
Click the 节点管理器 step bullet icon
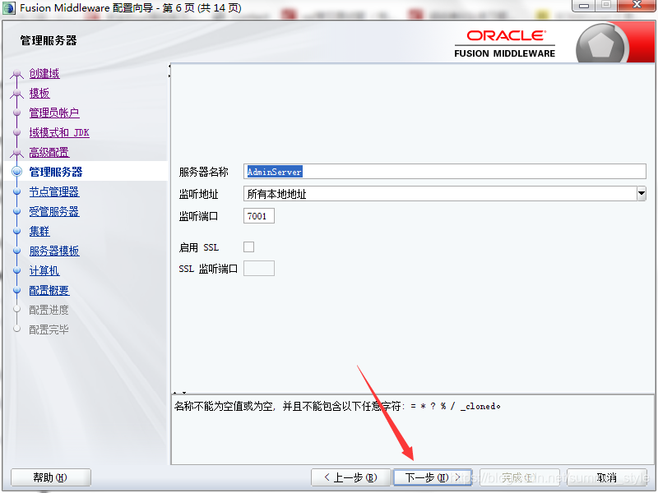tap(16, 191)
